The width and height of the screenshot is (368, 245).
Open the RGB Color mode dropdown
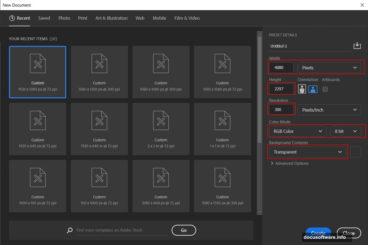[x=297, y=131]
